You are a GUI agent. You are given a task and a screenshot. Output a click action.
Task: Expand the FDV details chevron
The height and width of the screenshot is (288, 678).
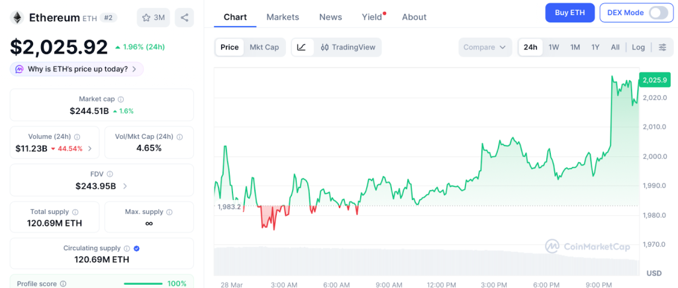pos(125,186)
